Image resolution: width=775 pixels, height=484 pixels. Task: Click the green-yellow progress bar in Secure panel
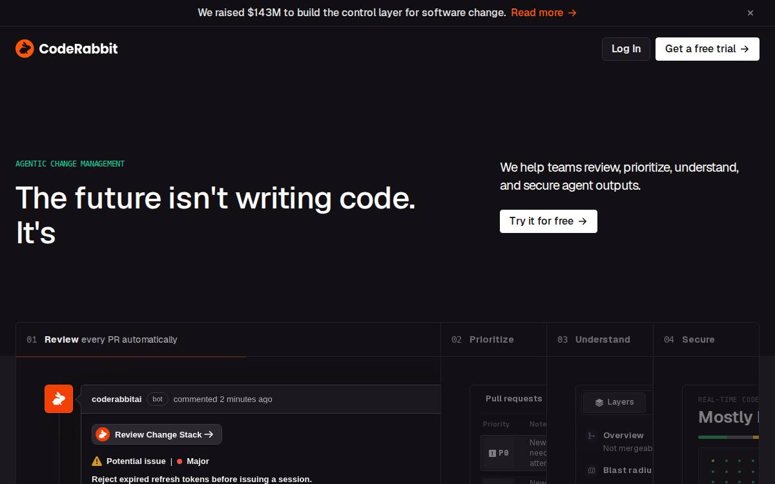point(728,438)
